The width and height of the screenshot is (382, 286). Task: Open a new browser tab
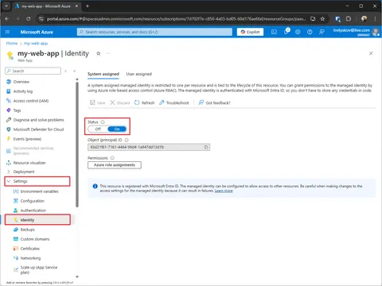coord(88,6)
